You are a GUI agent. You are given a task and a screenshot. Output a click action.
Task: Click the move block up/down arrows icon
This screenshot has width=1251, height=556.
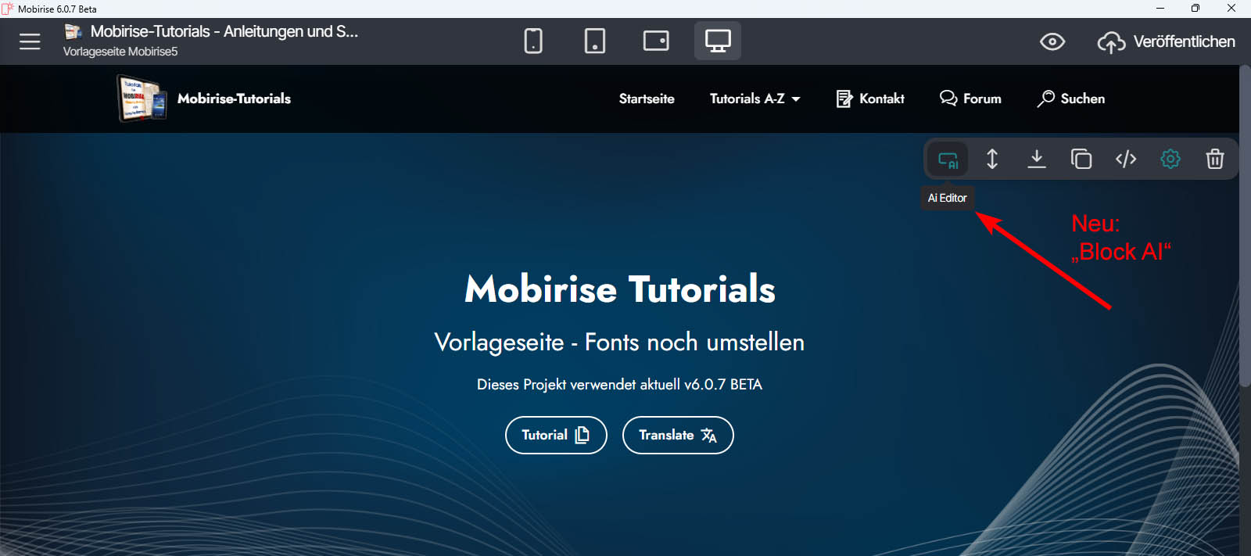pos(992,160)
